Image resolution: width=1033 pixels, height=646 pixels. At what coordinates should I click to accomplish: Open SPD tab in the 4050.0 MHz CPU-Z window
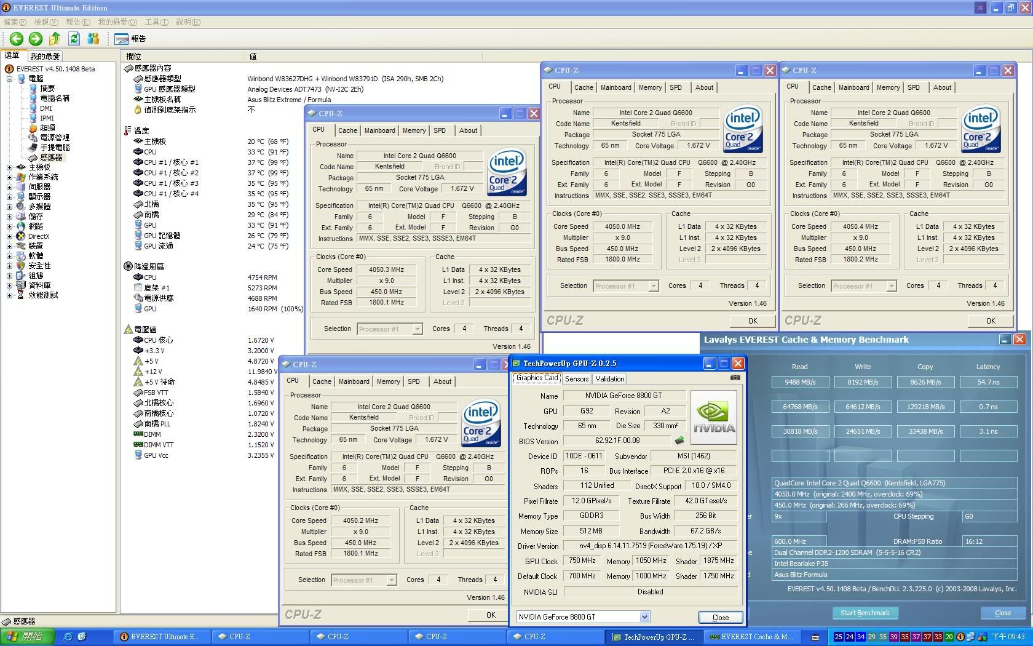[x=676, y=87]
